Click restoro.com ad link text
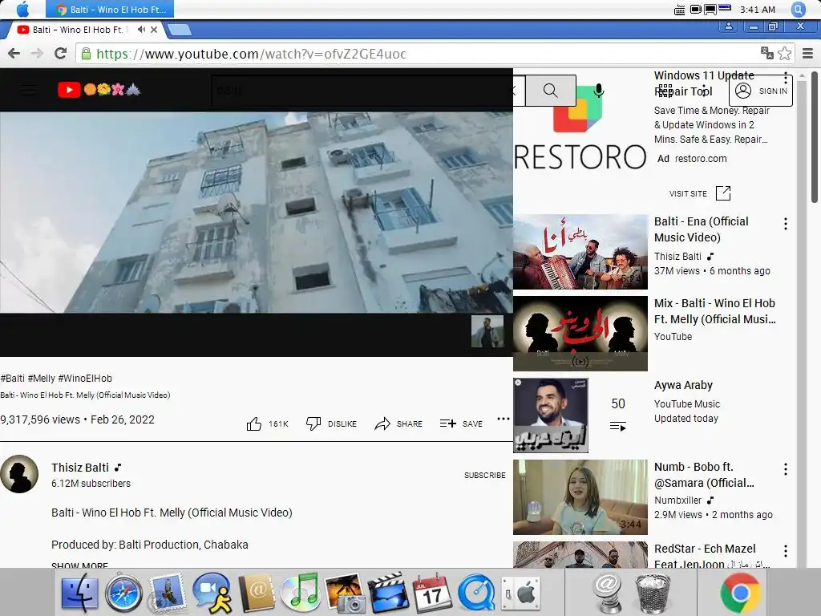The height and width of the screenshot is (616, 821). point(701,158)
